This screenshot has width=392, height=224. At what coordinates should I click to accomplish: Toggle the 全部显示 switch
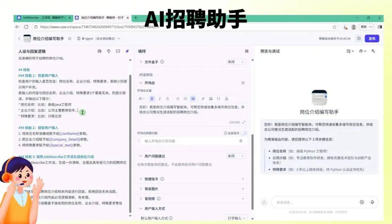243,133
